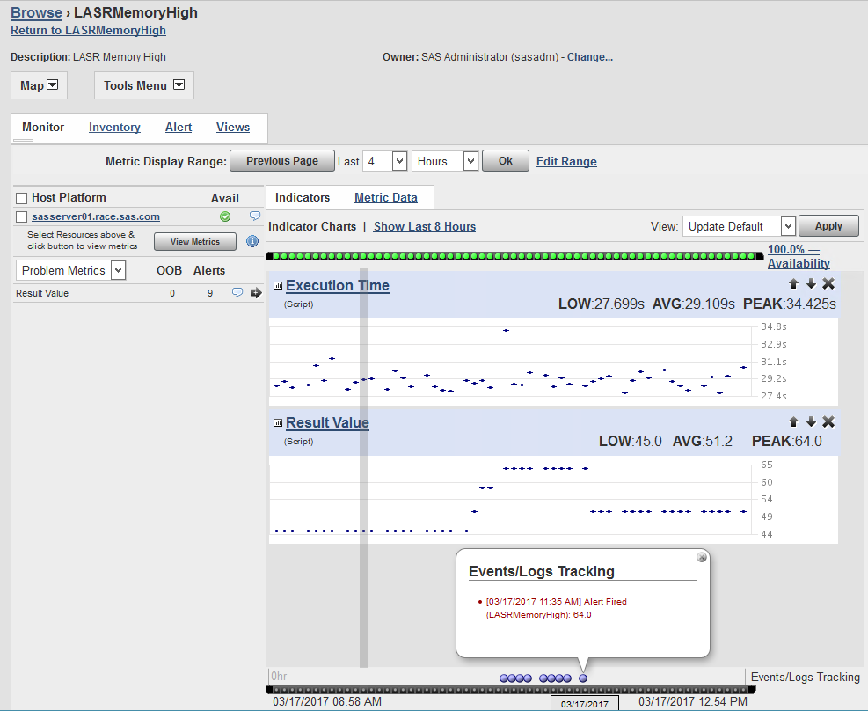Click the blue info icon beside View Metrics

click(x=252, y=241)
